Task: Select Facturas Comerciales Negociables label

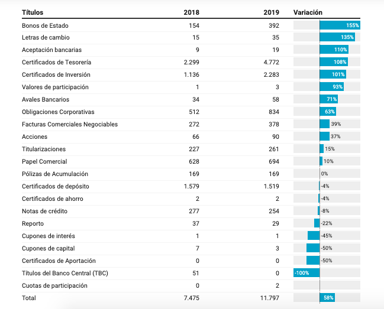Action: pos(70,125)
